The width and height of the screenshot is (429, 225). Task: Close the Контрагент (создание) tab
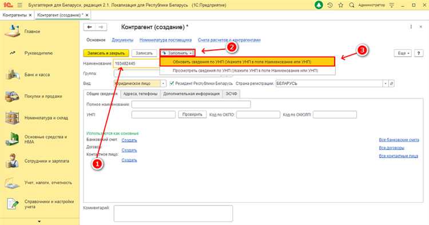[87, 15]
